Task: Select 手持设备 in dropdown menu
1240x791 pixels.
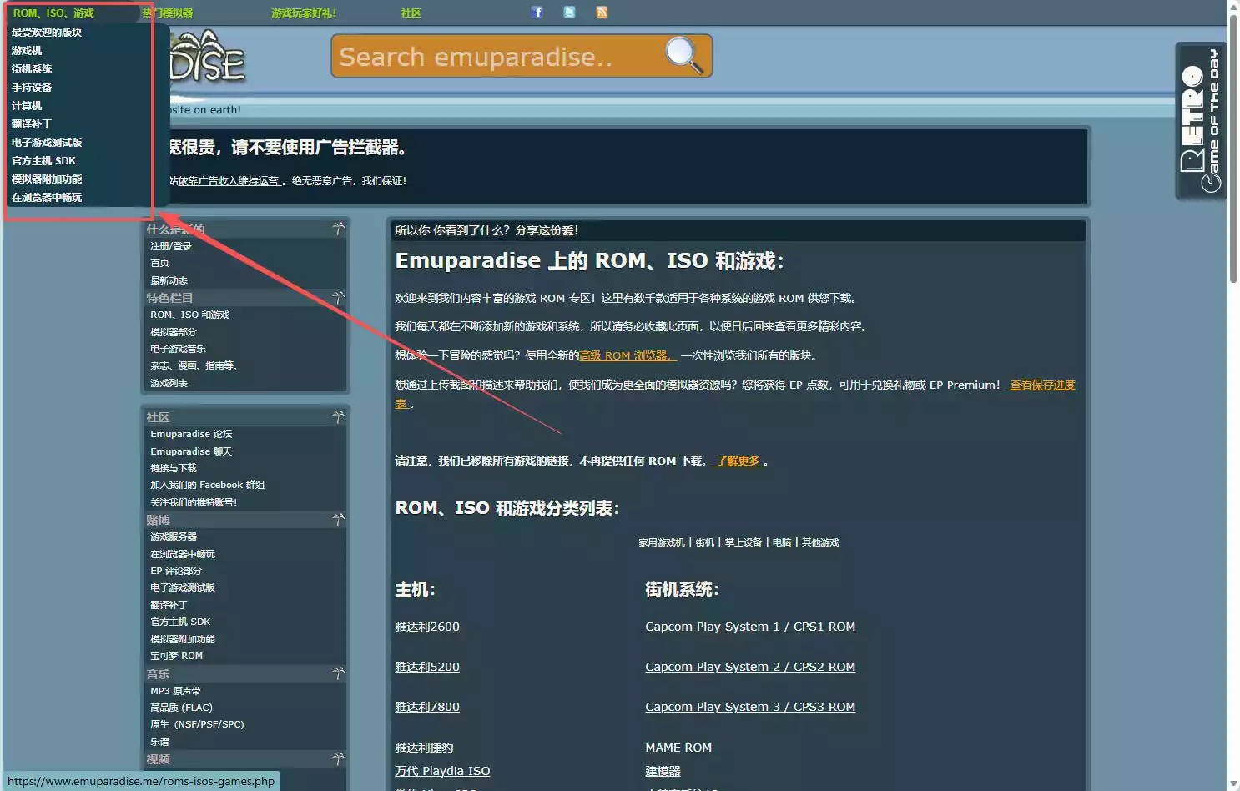Action: pyautogui.click(x=32, y=87)
